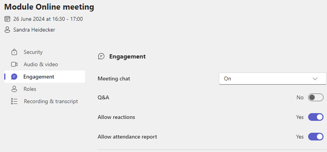
Task: Click the organizer person icon near Sandra Heidecker
Action: [x=7, y=30]
